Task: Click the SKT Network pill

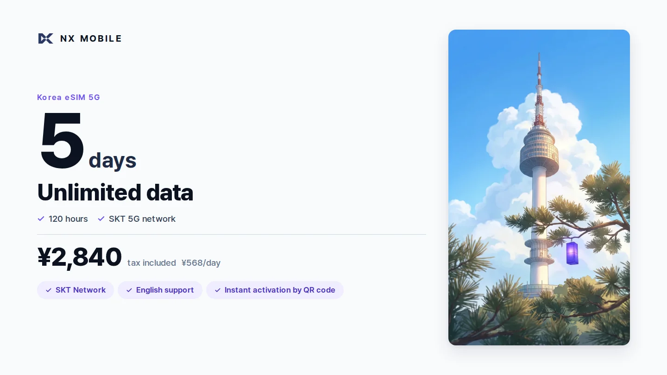Action: coord(76,290)
